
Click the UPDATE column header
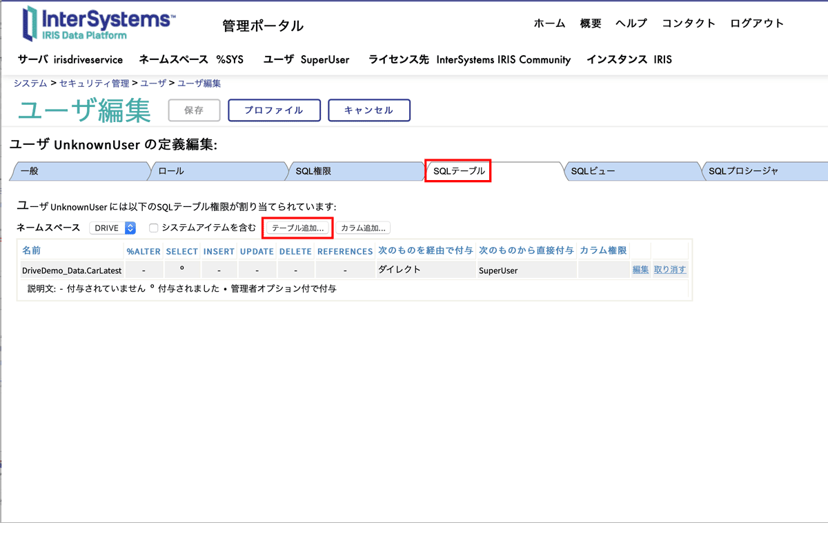coord(257,251)
